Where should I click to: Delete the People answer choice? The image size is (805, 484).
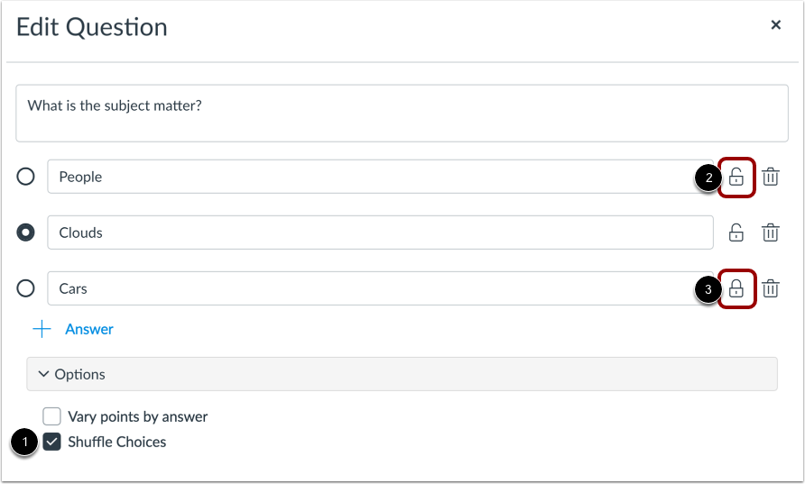(x=771, y=177)
